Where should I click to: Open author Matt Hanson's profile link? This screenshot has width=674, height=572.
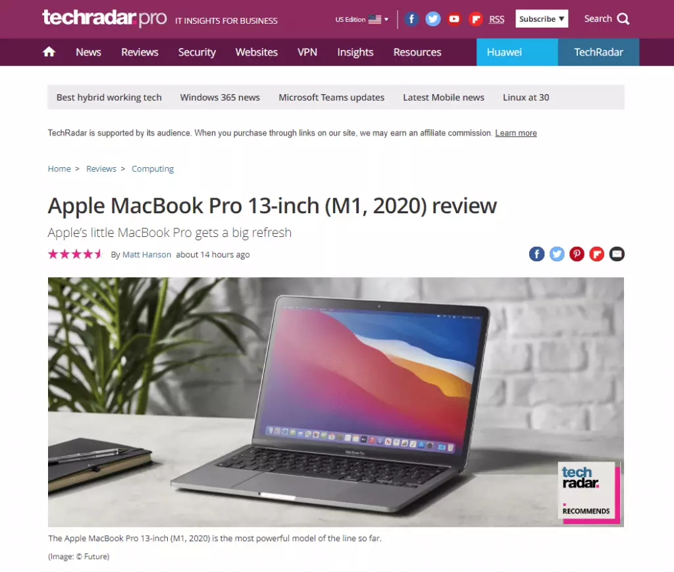point(147,255)
